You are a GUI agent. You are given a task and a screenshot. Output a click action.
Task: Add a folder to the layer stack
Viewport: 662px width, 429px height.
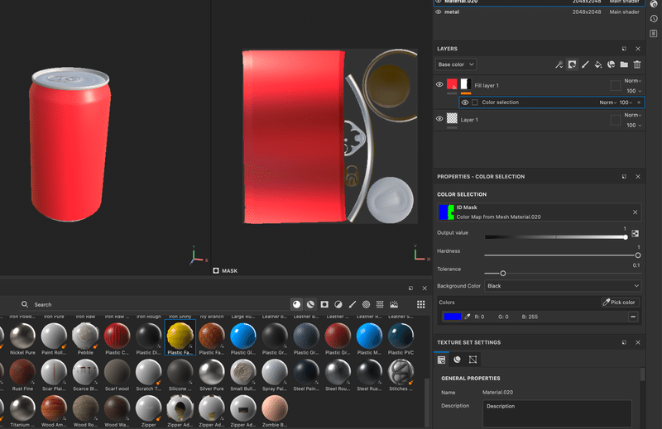(x=624, y=64)
